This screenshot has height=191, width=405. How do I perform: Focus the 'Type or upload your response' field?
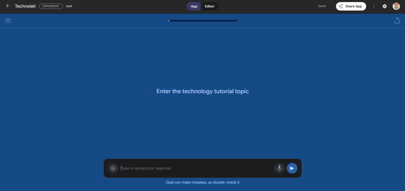click(x=196, y=168)
